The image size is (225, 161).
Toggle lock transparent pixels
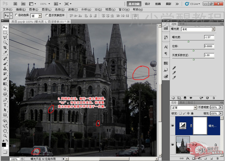[180, 113]
